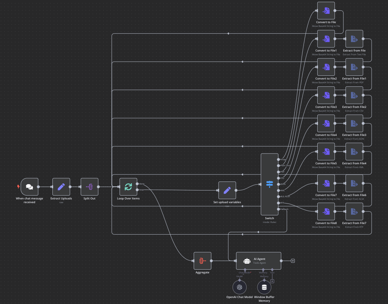Select the Convert to File7 node
The height and width of the screenshot is (304, 388).
pyautogui.click(x=326, y=183)
